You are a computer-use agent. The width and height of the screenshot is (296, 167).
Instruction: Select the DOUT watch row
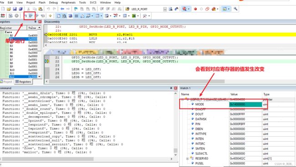(238, 114)
